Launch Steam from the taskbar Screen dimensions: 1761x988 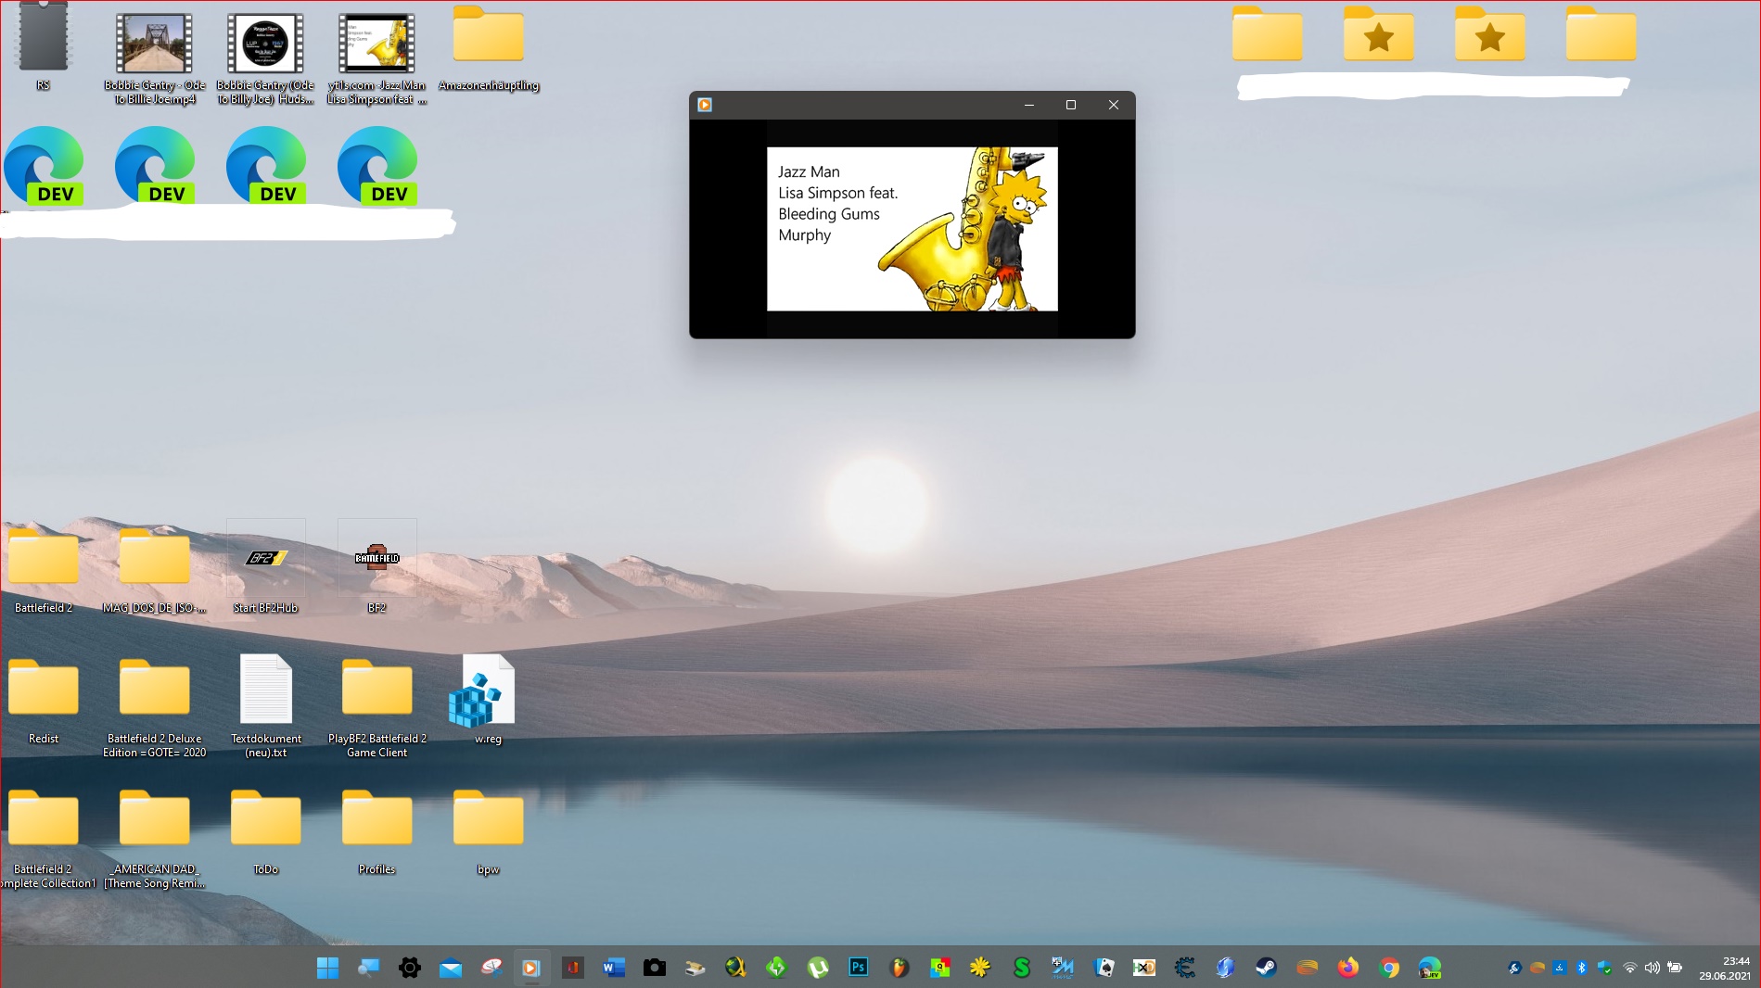click(x=1266, y=968)
